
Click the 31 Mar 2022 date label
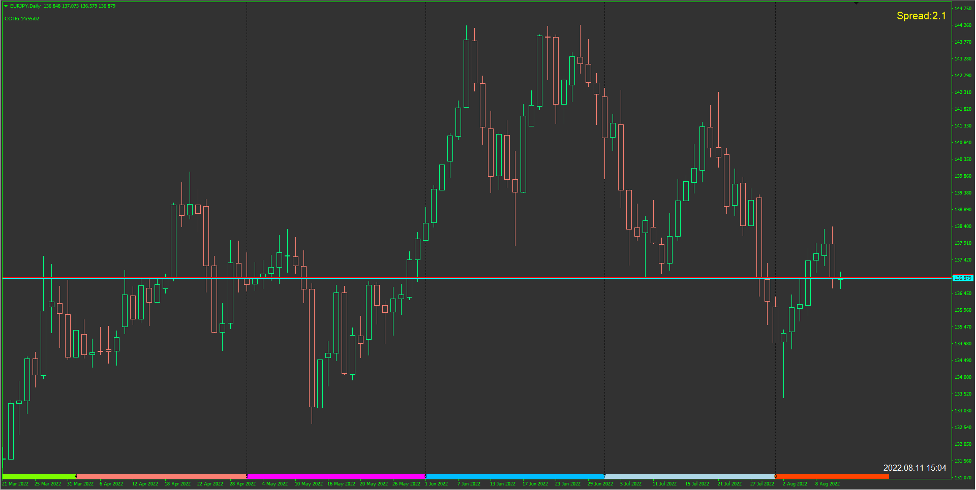pyautogui.click(x=80, y=484)
